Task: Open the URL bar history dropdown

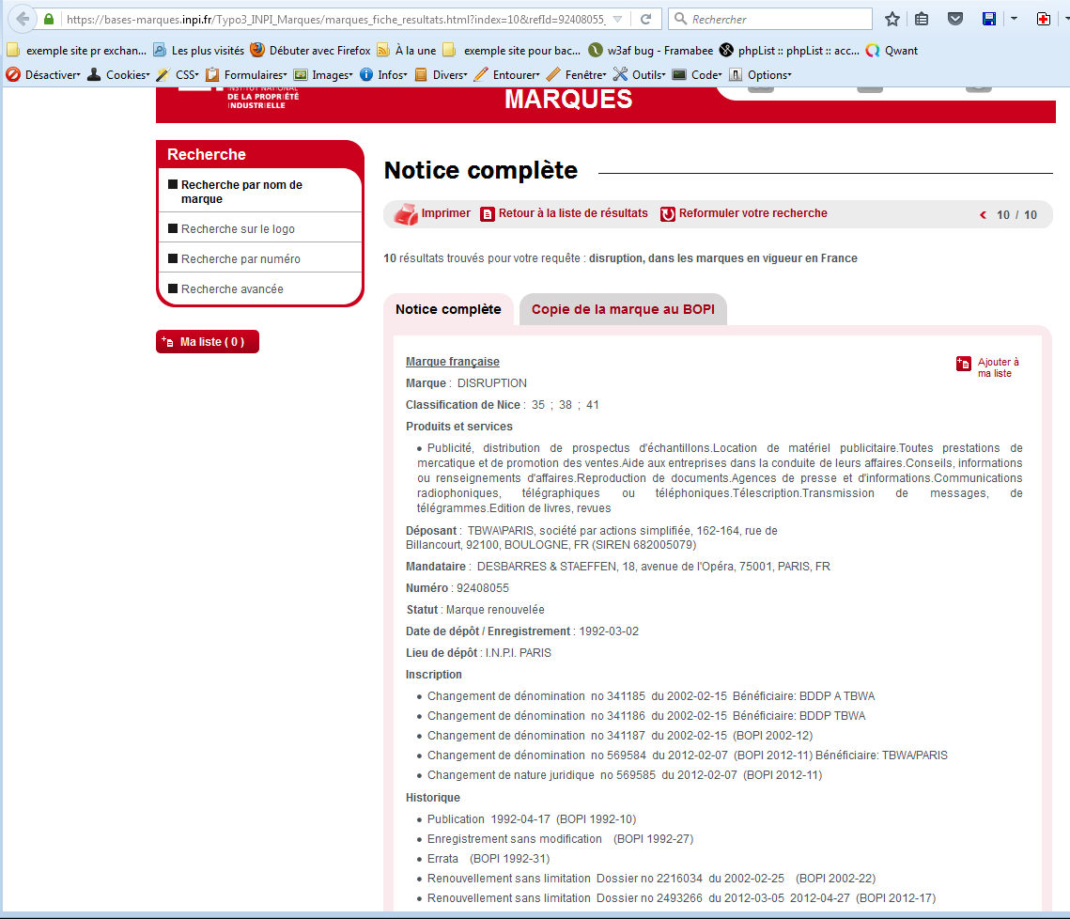Action: click(x=616, y=19)
